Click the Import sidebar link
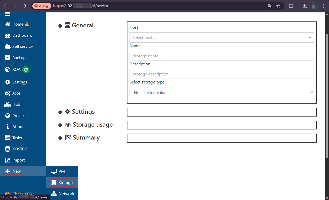 click(19, 160)
